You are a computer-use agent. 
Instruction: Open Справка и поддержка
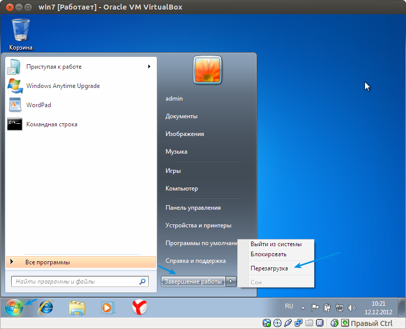(195, 261)
